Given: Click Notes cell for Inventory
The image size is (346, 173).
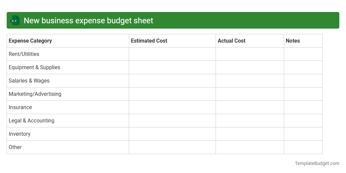Looking at the screenshot, I should click(303, 134).
